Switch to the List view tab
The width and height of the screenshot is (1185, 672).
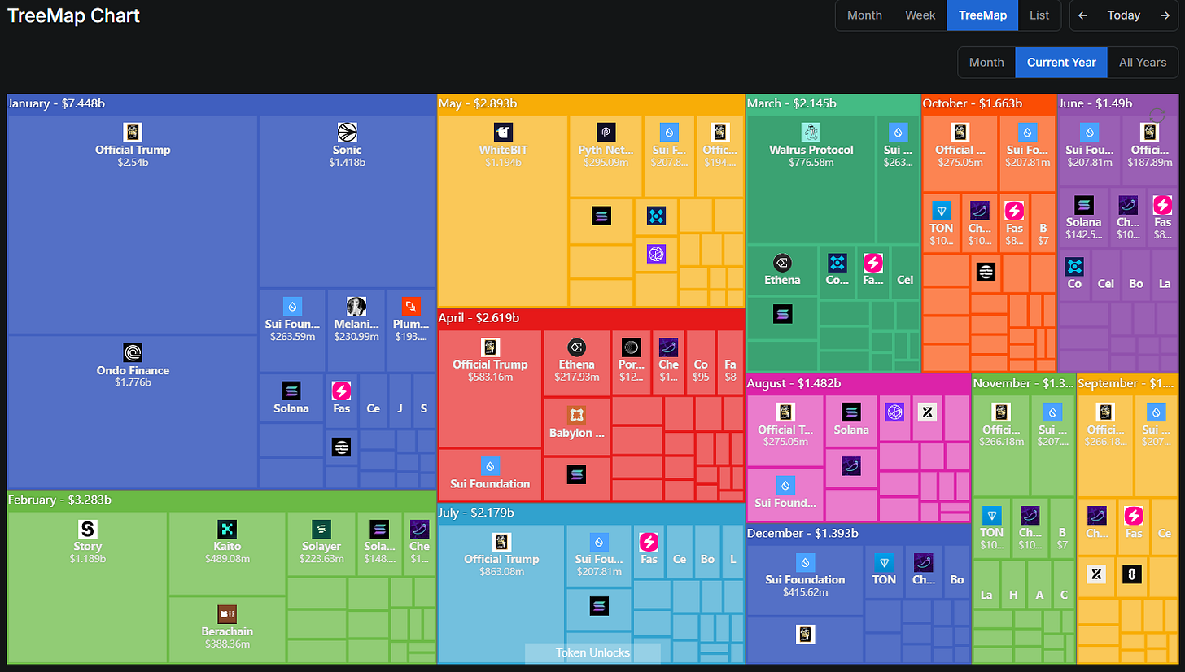point(1039,15)
